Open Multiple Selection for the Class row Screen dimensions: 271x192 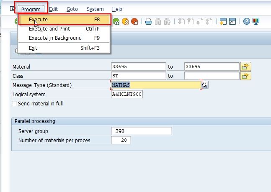(x=245, y=76)
